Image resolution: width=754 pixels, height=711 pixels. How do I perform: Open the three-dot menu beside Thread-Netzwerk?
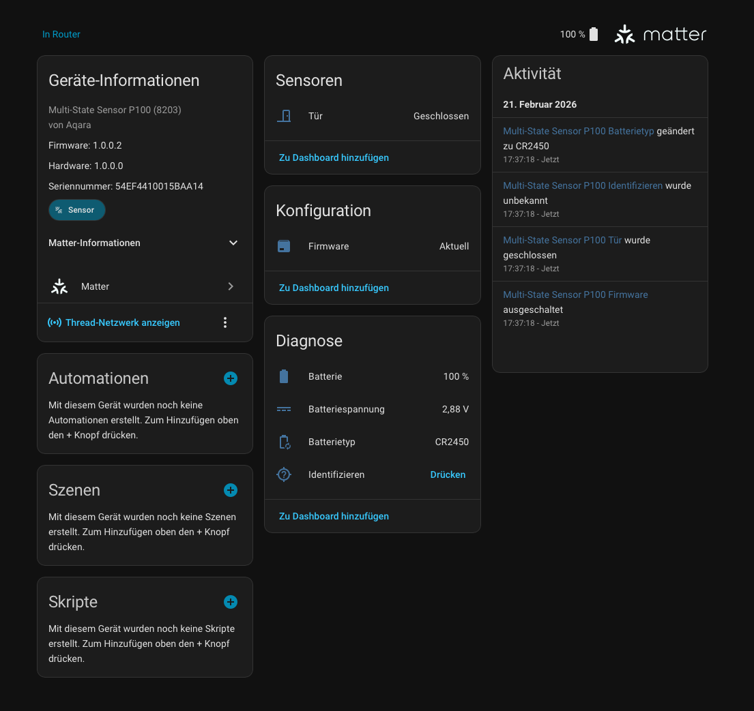pos(225,322)
